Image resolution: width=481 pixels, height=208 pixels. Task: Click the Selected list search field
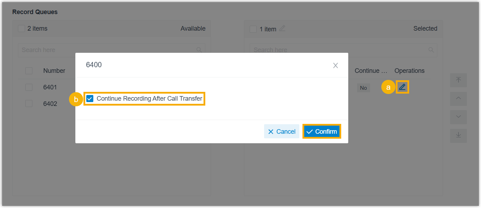[x=338, y=50]
